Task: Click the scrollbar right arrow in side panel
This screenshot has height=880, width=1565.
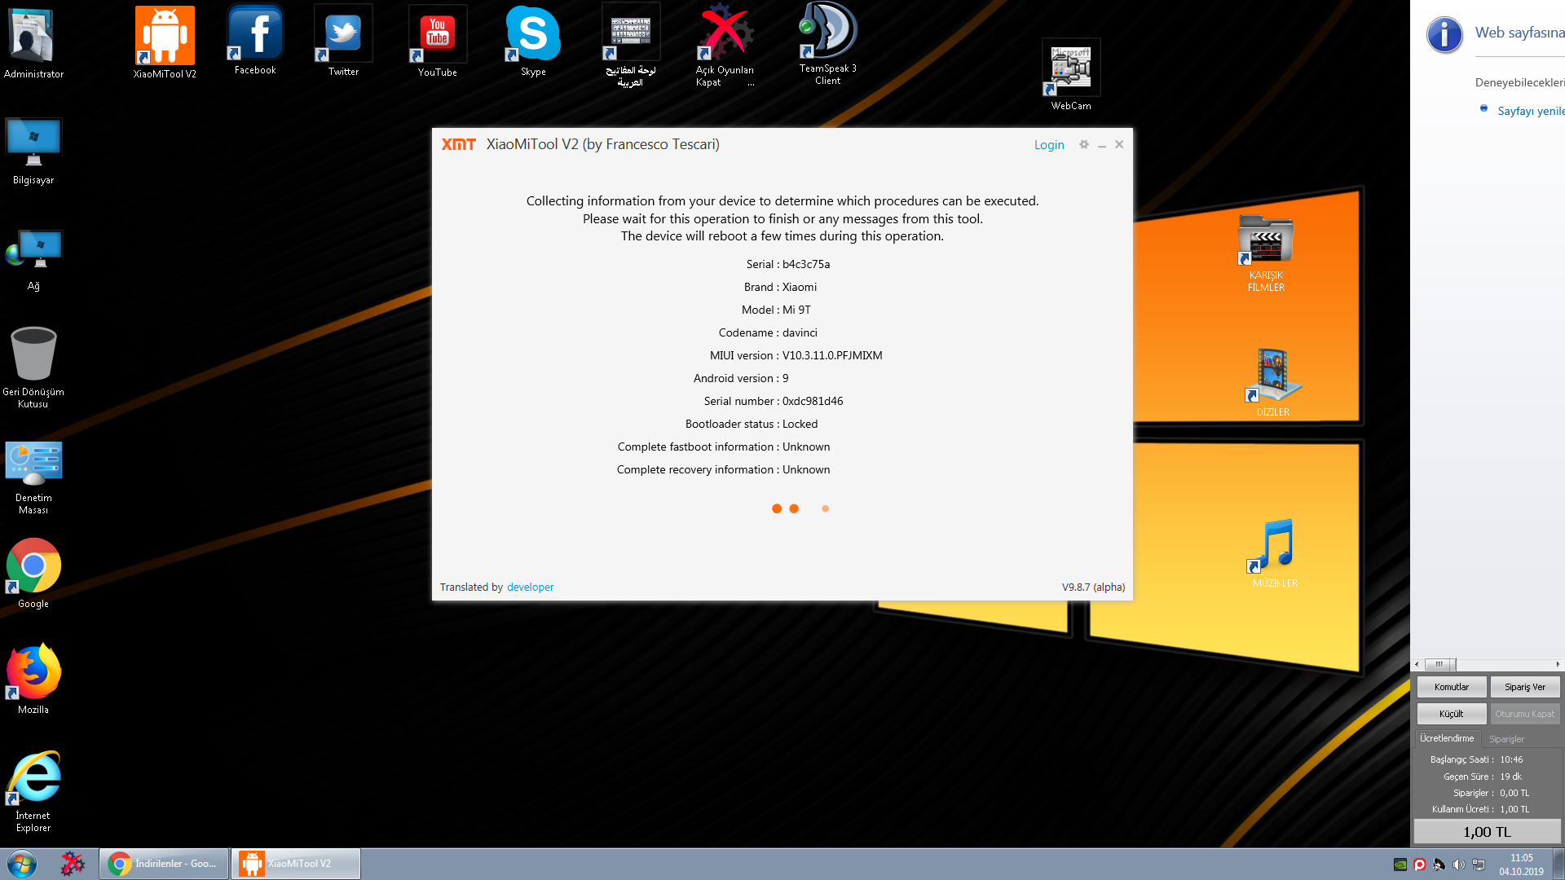Action: coord(1558,664)
